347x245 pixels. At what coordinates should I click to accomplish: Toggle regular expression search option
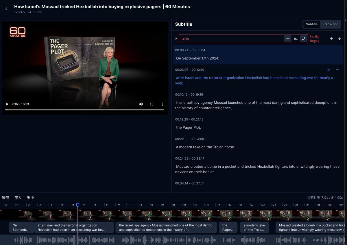(304, 39)
